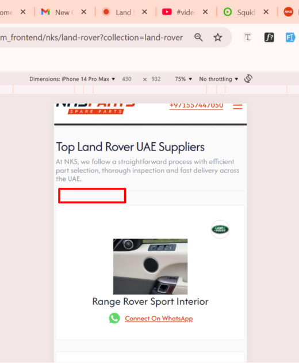Click the rotate device orientation icon
The image size is (299, 363).
pos(248,79)
